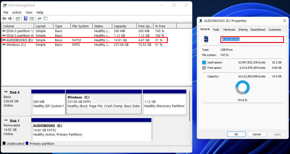290x154 pixels.
Task: Click the Type column header
Action: 62,26
